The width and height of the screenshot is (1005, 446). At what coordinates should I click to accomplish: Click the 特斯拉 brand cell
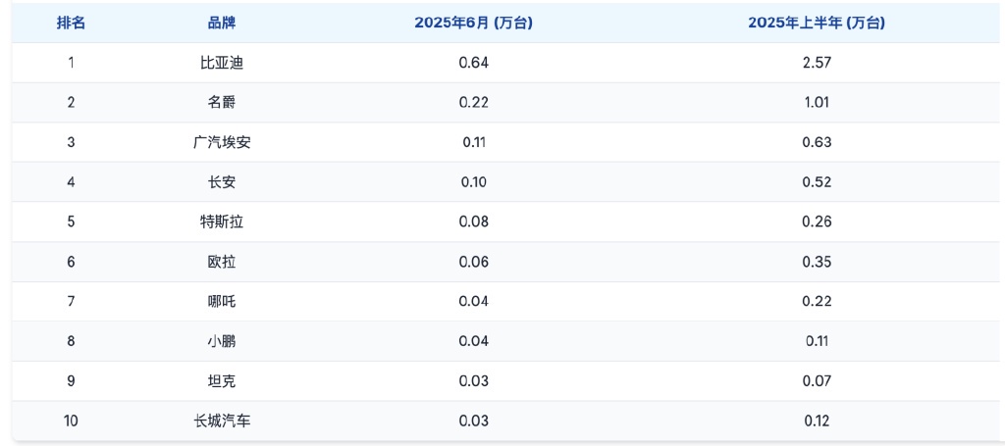click(x=222, y=222)
